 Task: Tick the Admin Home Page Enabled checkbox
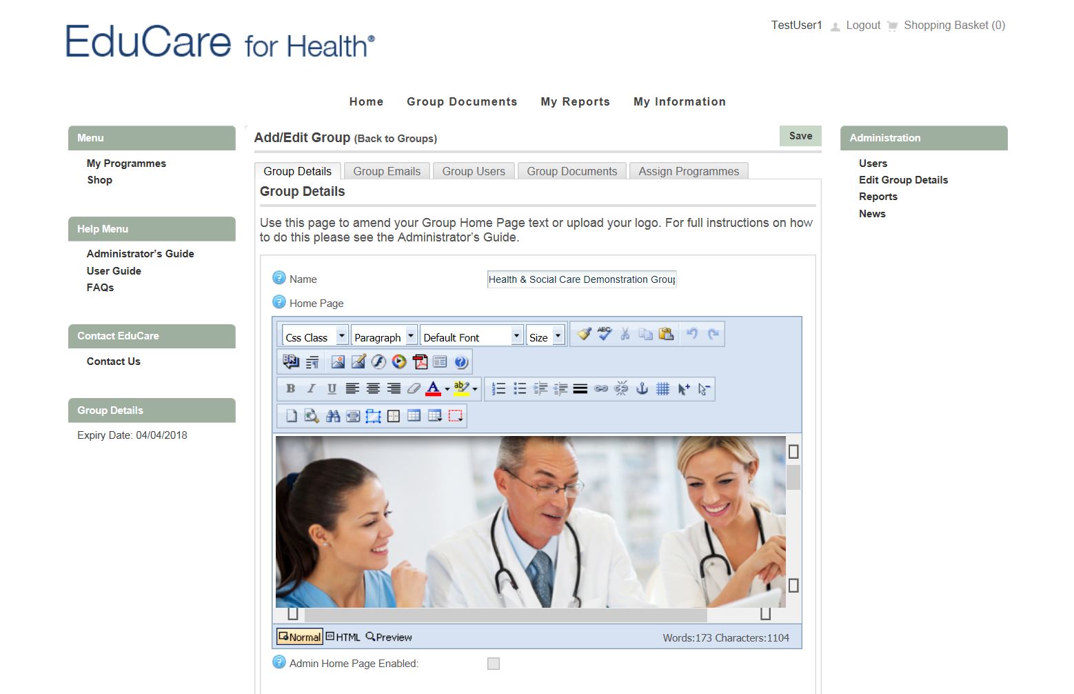click(494, 664)
